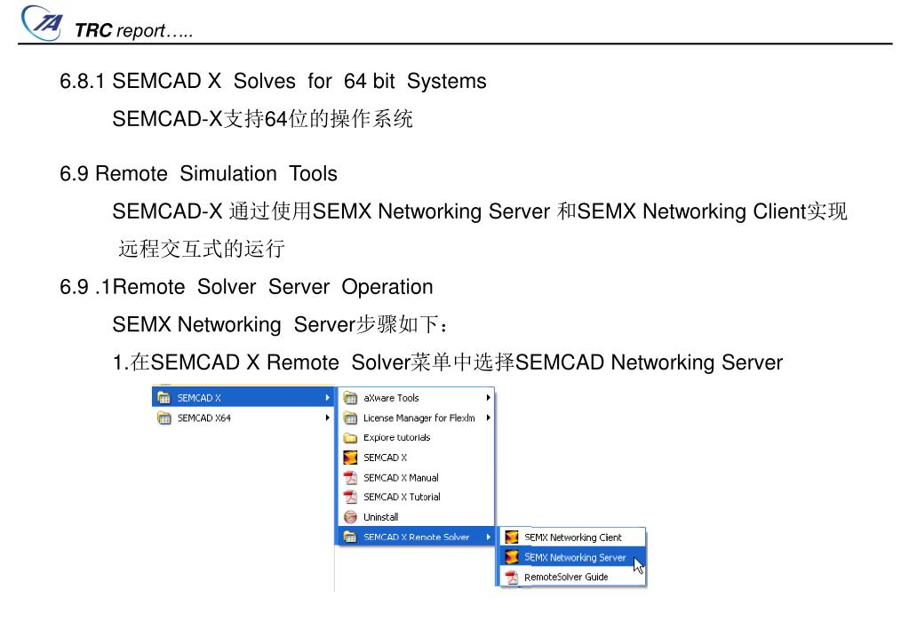This screenshot has height=629, width=909.
Task: Expand the aXware Tools submenu arrow
Action: 489,398
